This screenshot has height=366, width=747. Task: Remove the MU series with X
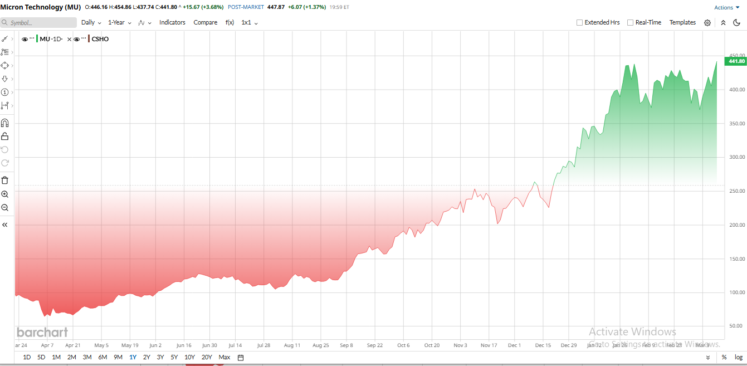(x=69, y=39)
